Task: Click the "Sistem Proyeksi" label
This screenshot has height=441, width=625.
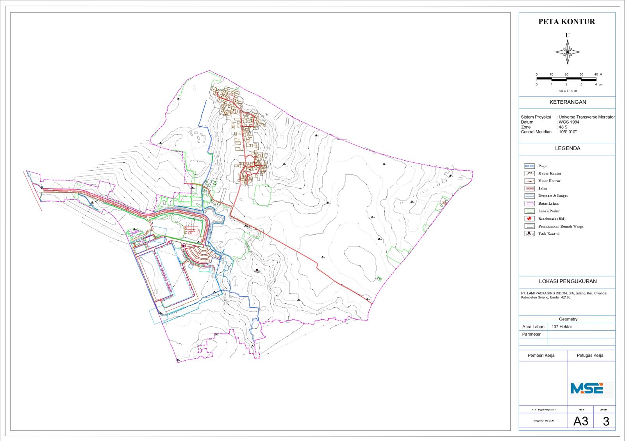Action: (x=536, y=117)
